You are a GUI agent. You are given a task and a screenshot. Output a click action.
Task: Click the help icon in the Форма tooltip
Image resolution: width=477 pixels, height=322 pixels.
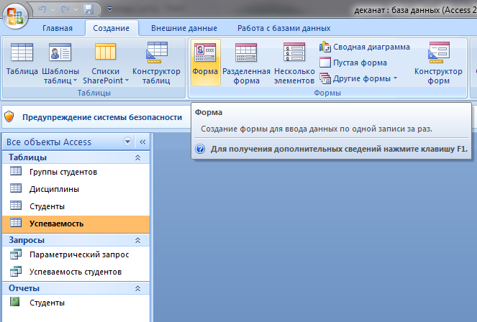pyautogui.click(x=200, y=149)
